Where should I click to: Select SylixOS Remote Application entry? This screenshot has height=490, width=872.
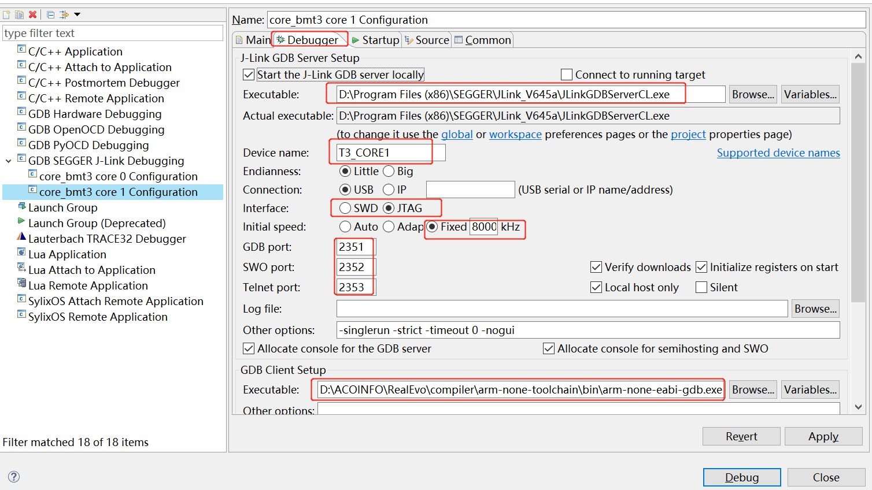coord(98,317)
